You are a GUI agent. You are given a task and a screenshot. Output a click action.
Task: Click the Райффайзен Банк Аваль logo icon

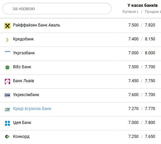point(7,26)
